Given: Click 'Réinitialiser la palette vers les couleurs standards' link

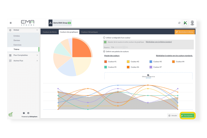Looking at the screenshot, I should [x=174, y=56].
